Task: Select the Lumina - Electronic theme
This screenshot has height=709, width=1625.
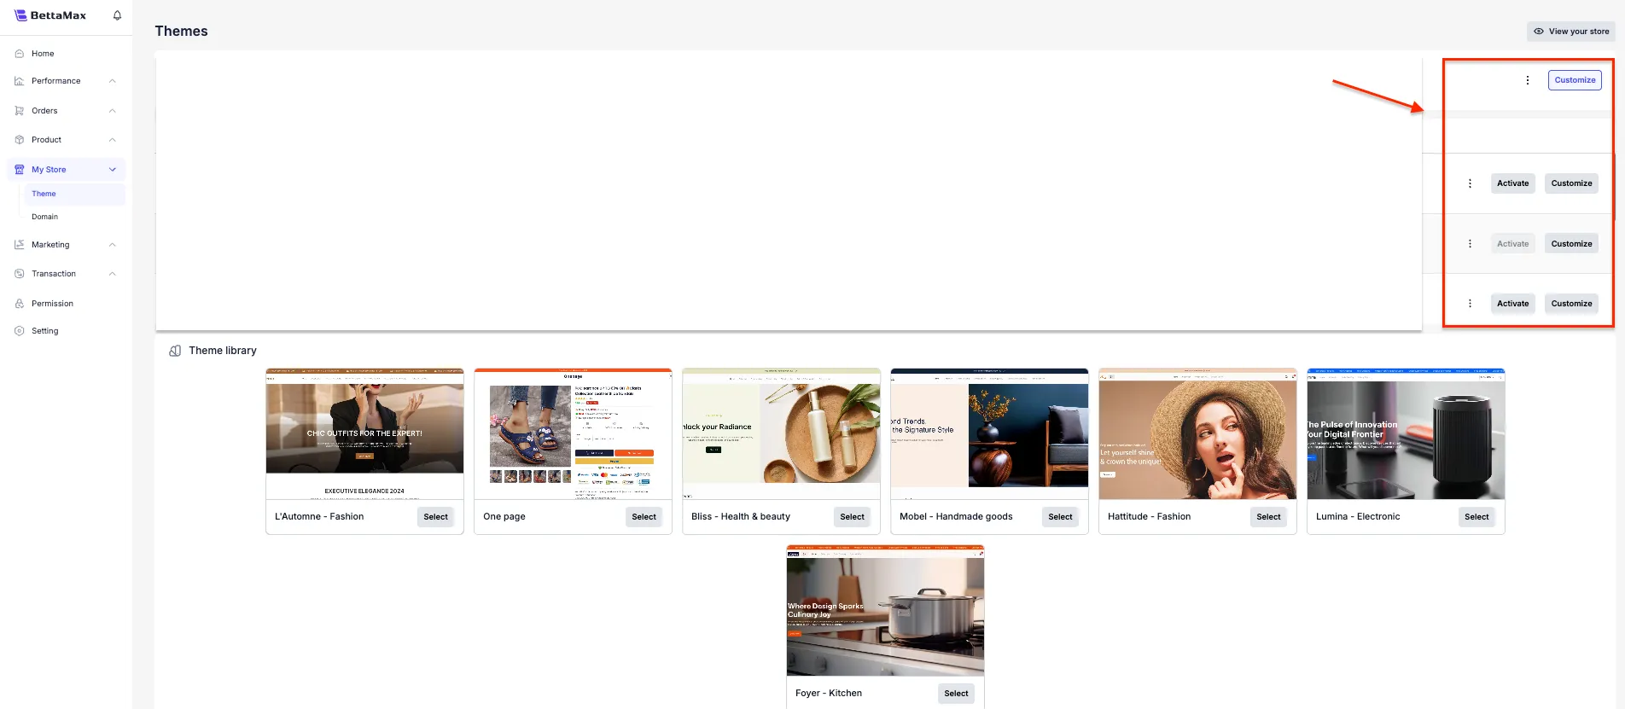Action: click(x=1476, y=517)
